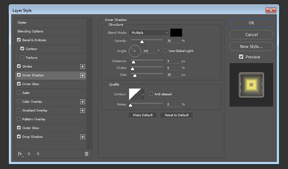Screen dimensions: 288x169
Task: Click the effects list scrollbar
Action: point(89,84)
